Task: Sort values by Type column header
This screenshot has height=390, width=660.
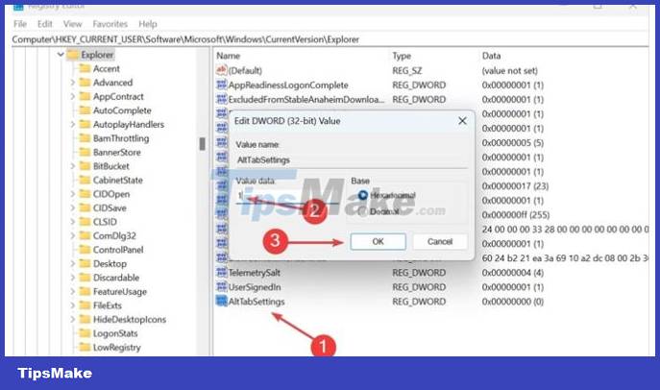Action: click(402, 56)
